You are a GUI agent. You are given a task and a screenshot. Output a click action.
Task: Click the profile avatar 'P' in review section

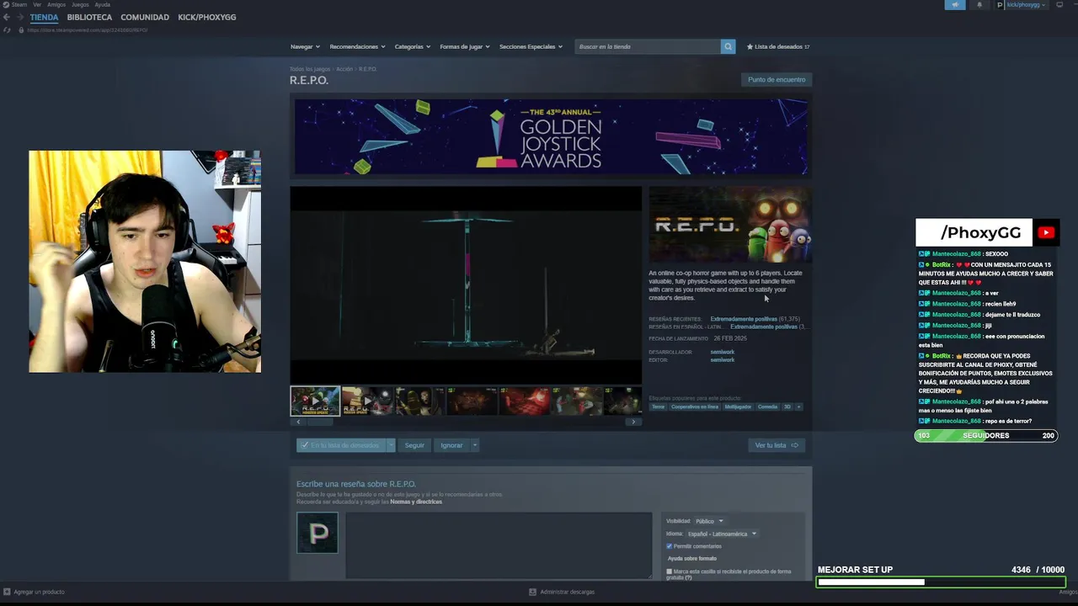click(x=318, y=533)
